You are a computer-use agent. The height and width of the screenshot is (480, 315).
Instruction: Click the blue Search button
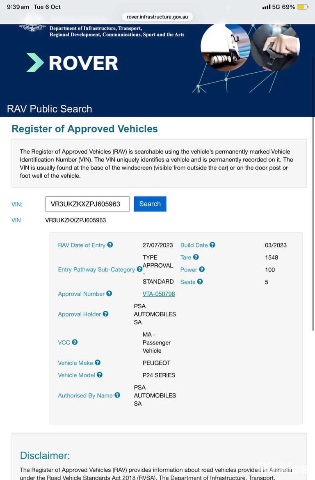pyautogui.click(x=150, y=204)
